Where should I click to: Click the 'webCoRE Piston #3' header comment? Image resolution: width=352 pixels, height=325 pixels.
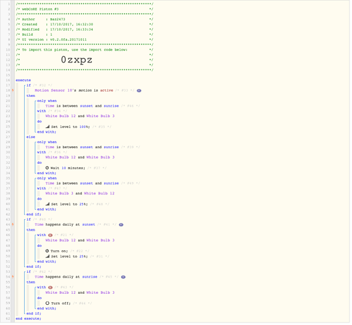point(40,9)
